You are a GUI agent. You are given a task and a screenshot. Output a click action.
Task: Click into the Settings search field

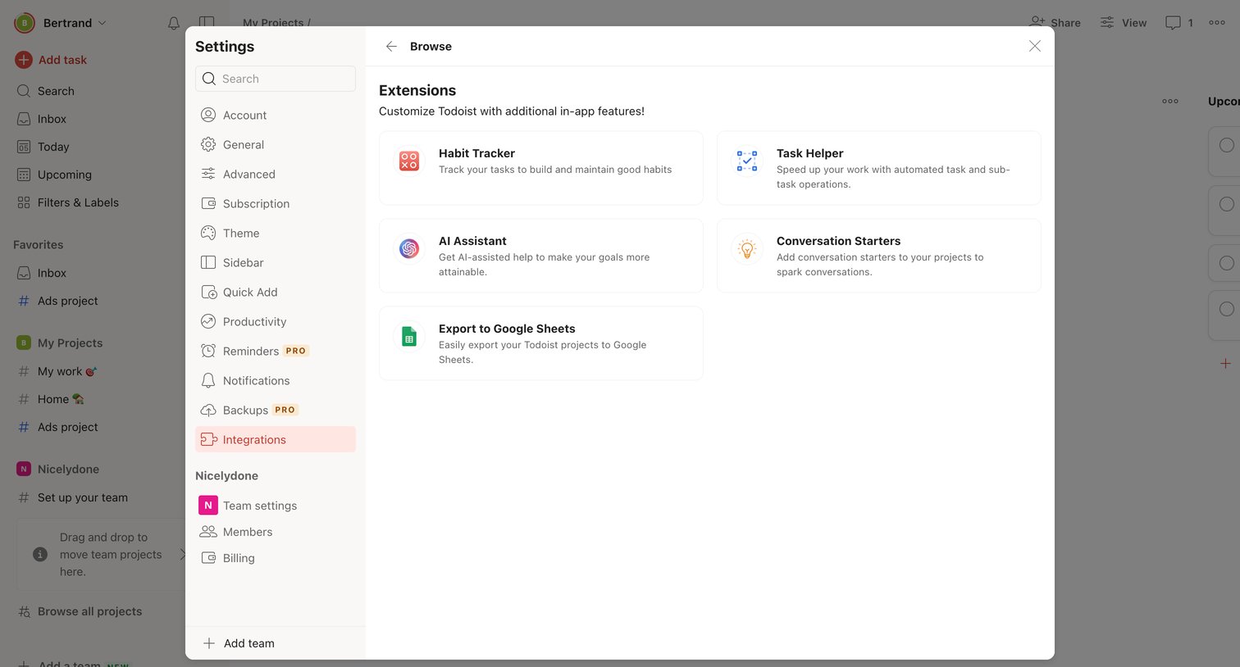(x=276, y=79)
